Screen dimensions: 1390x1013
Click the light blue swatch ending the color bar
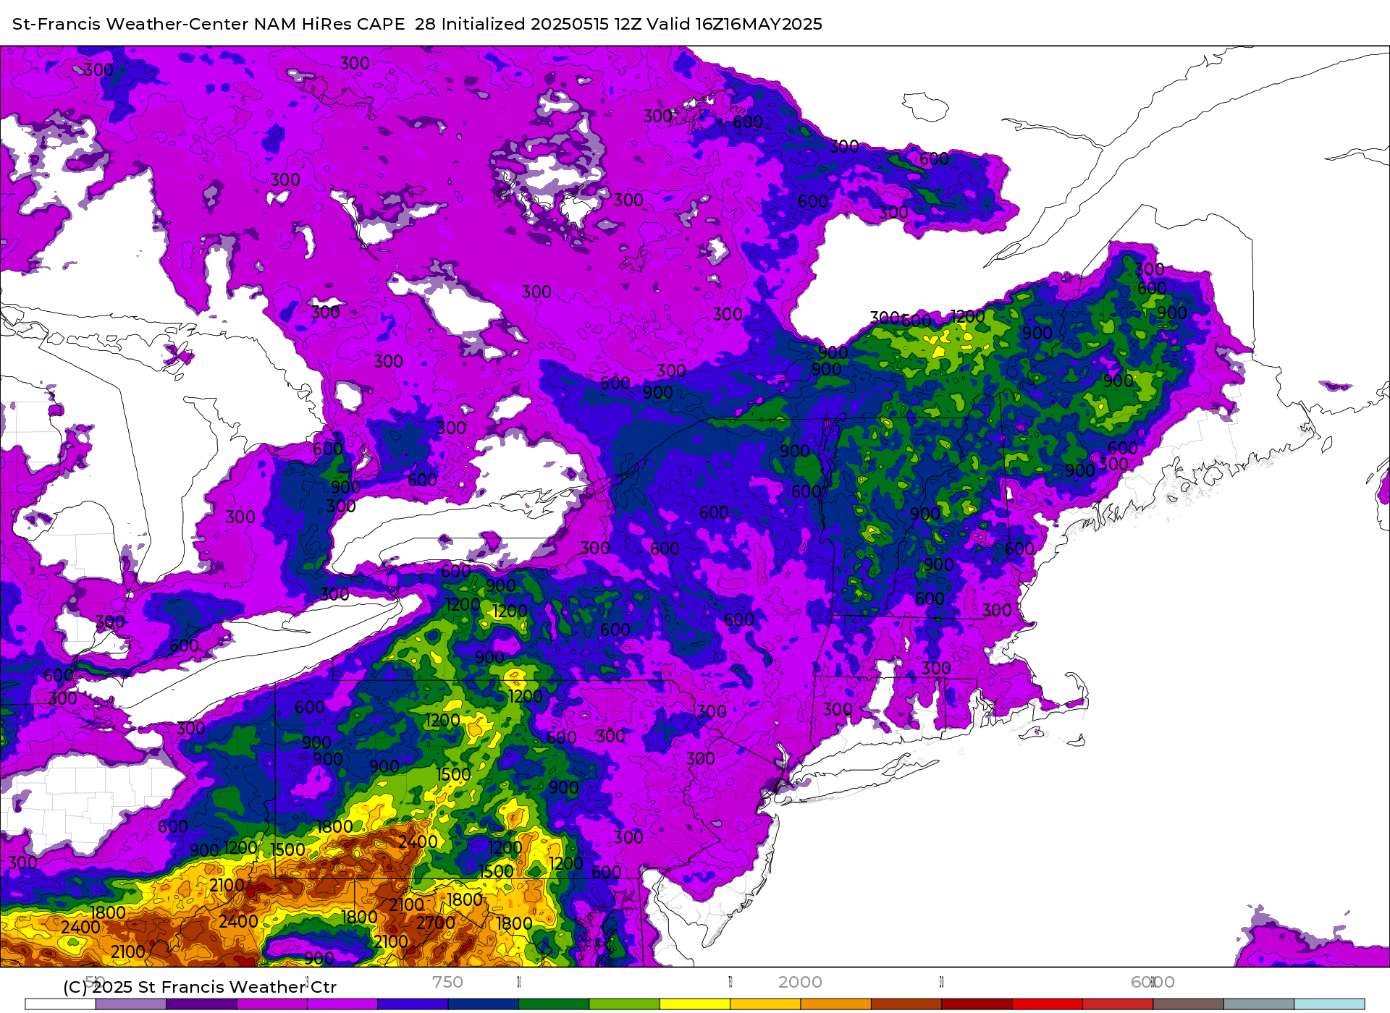coord(1329,1004)
